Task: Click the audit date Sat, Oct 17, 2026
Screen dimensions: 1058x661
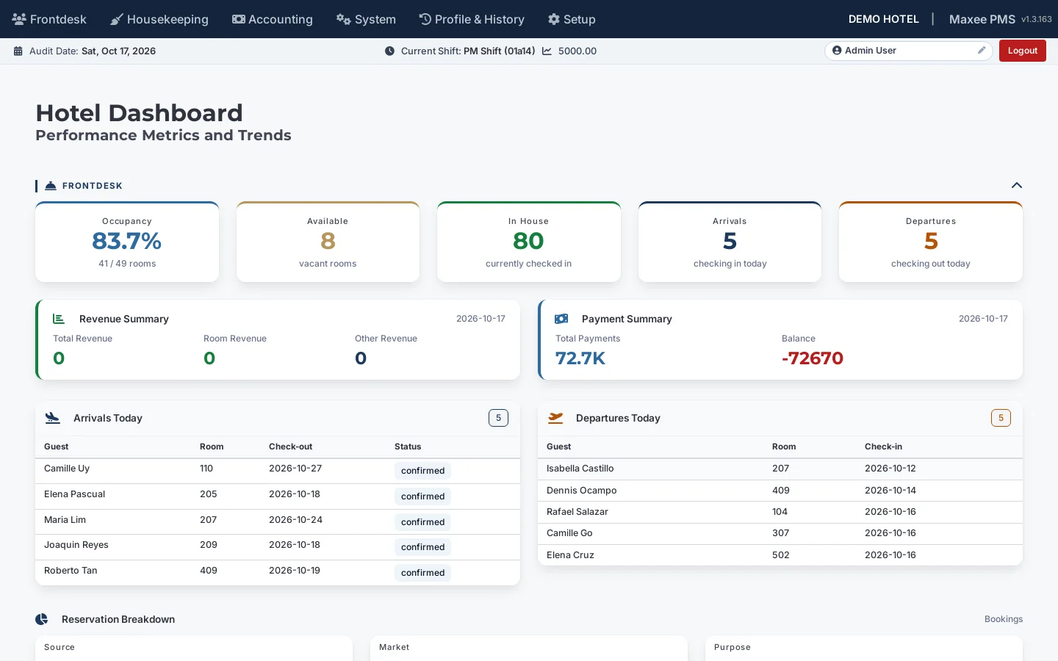Action: 118,51
